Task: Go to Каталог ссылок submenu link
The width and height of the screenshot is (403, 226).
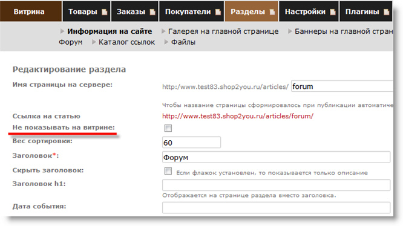Action: [126, 42]
